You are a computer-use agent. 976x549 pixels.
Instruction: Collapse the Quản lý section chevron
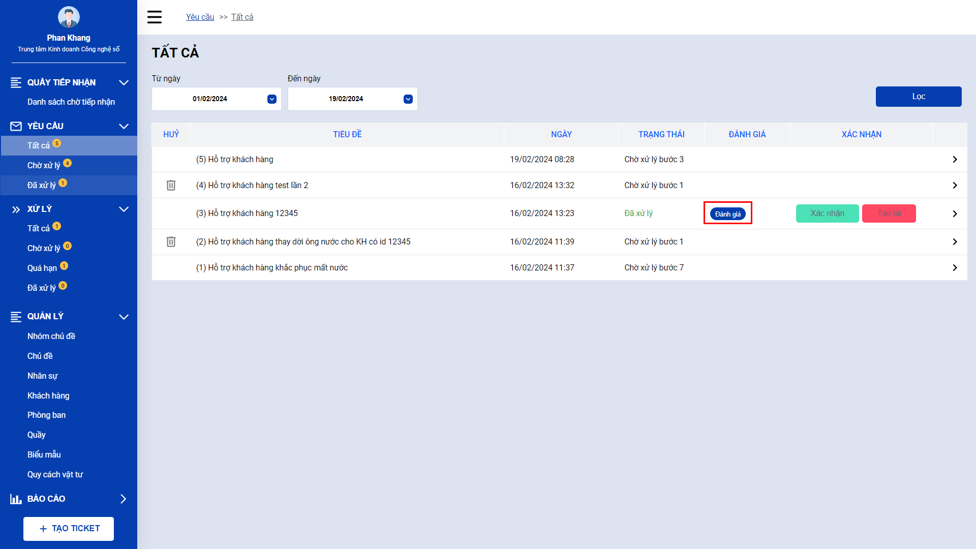[x=124, y=317]
